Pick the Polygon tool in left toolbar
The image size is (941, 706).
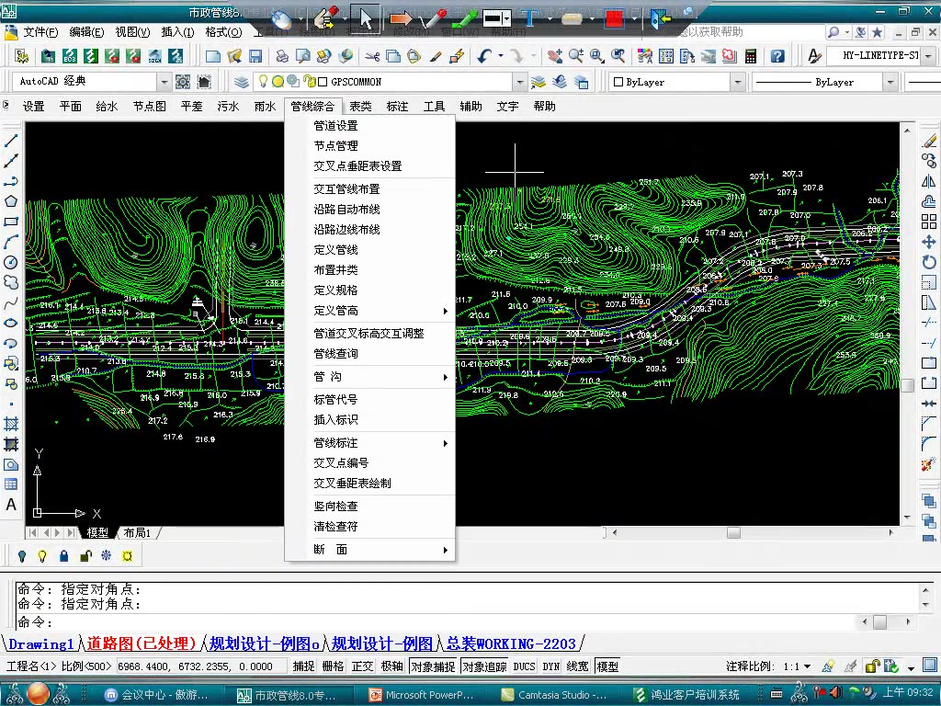click(11, 197)
